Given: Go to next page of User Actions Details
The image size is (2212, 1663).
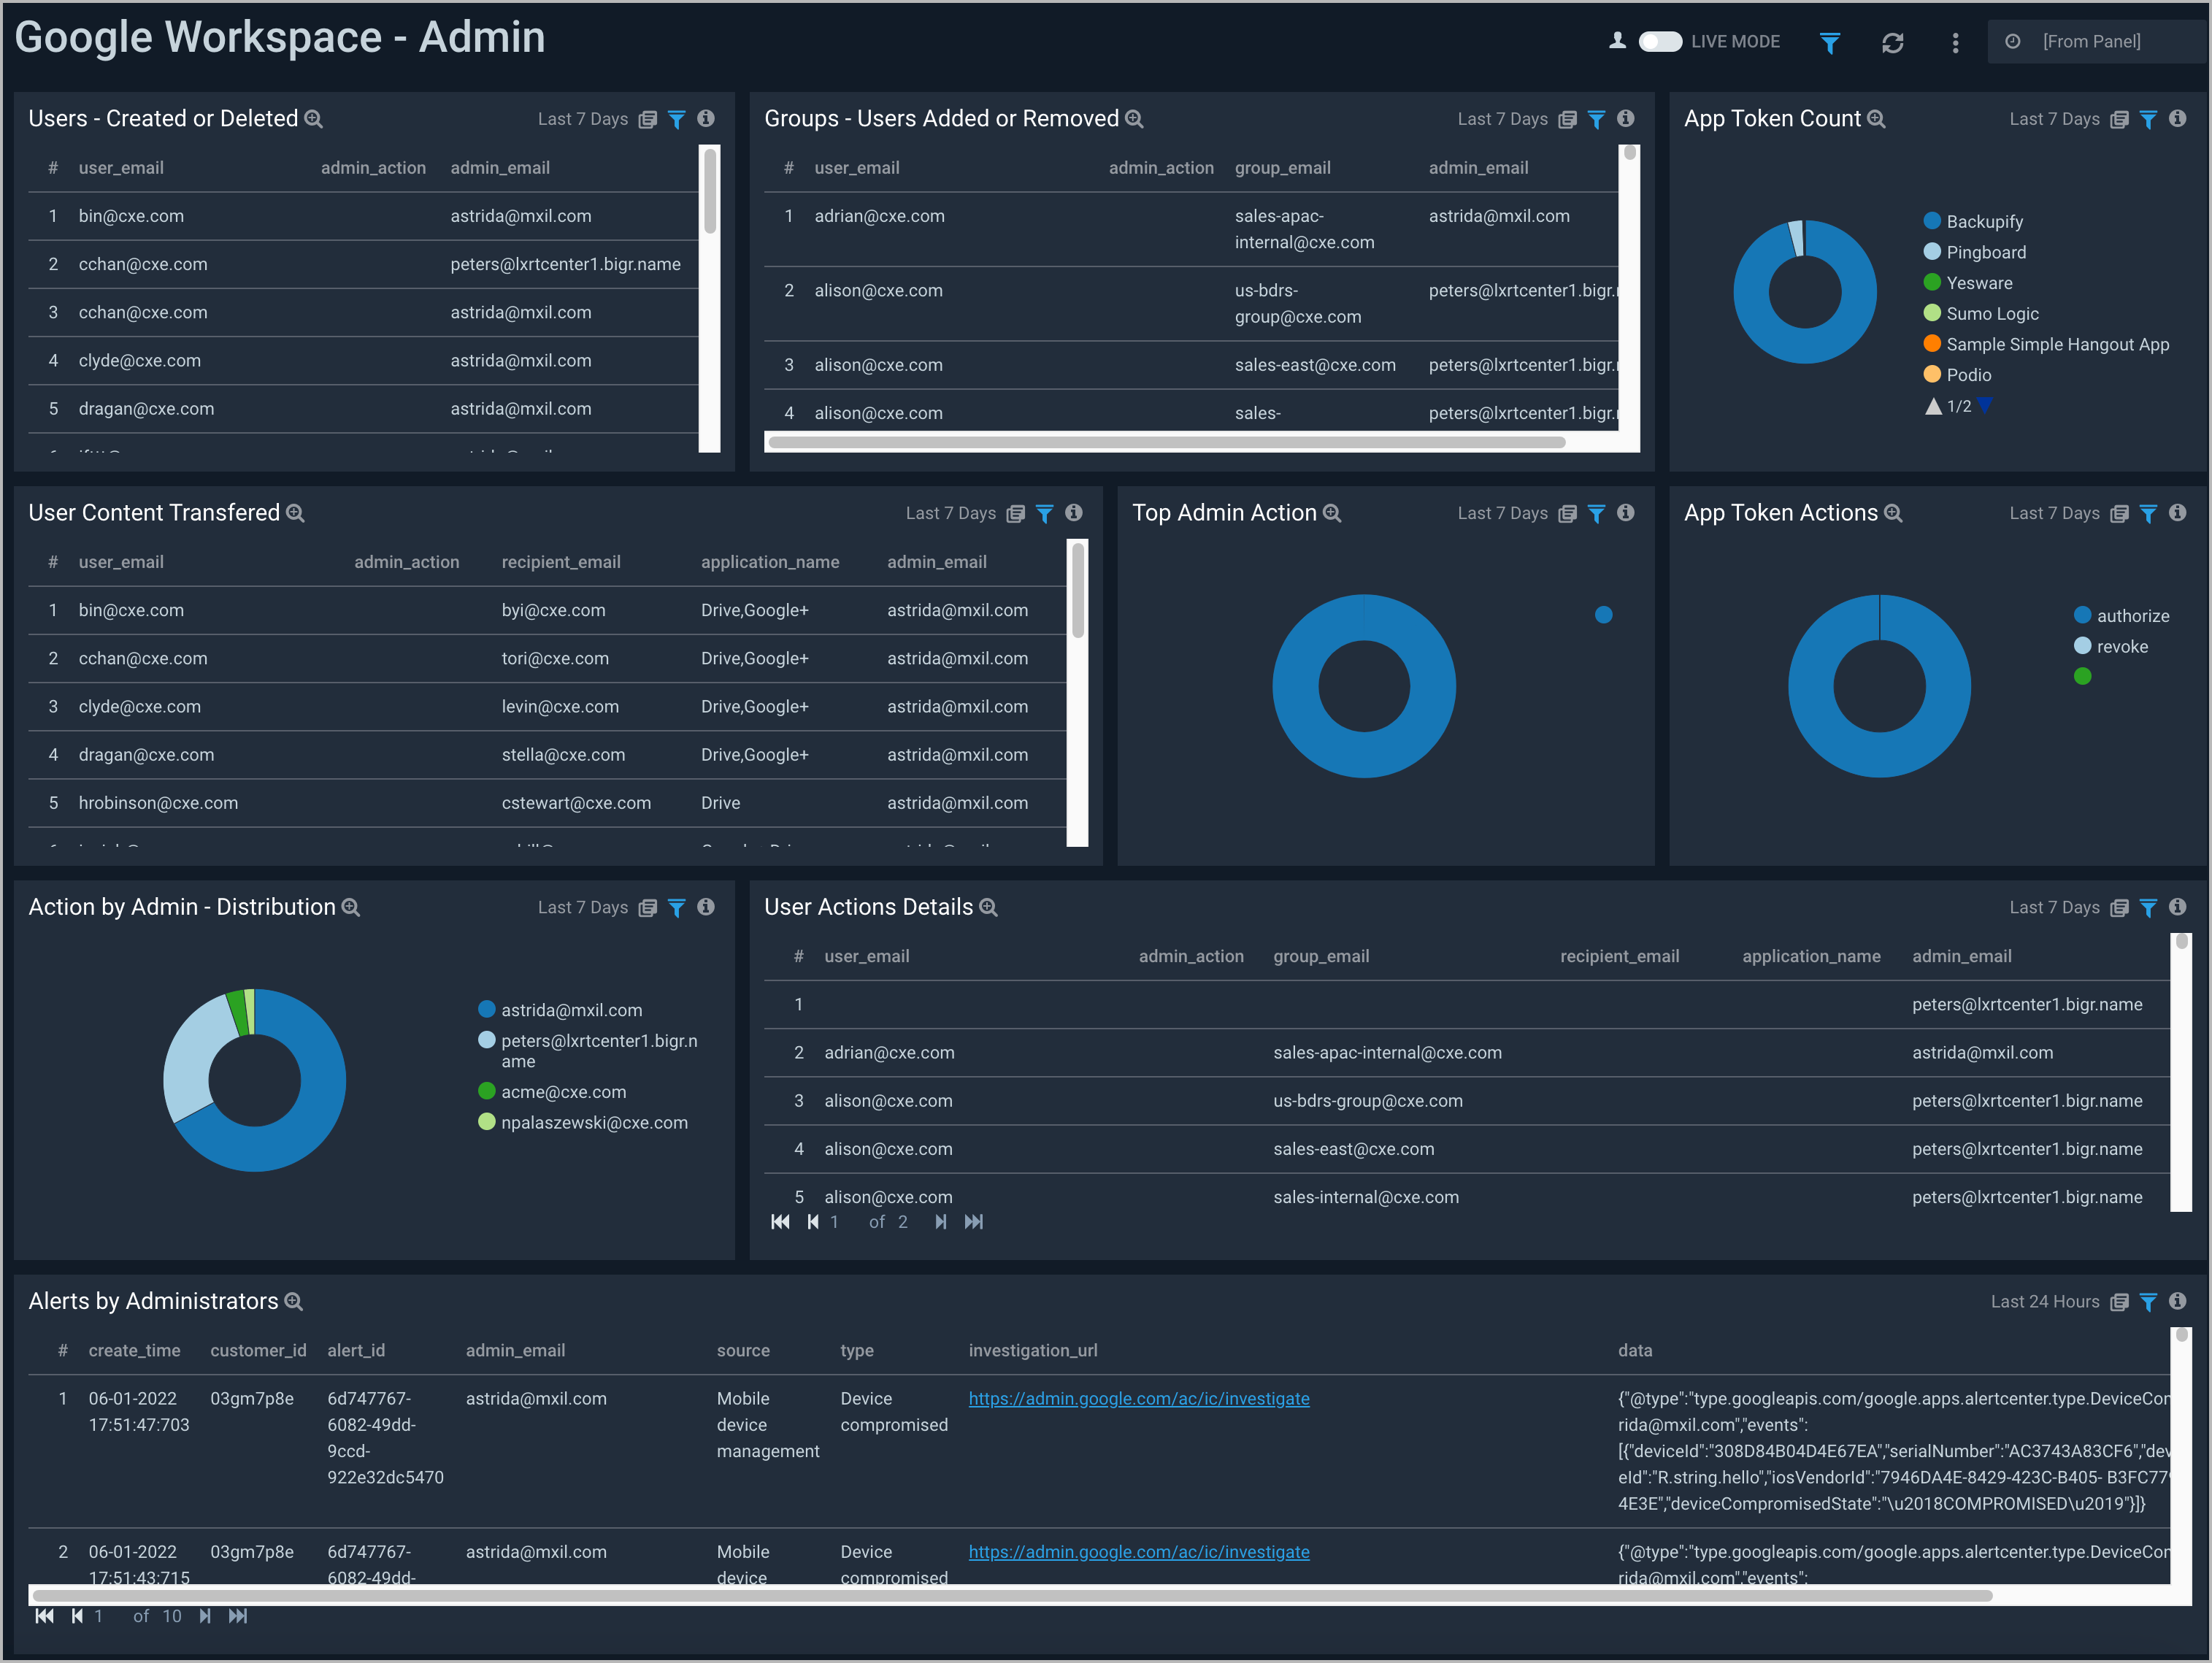Looking at the screenshot, I should 940,1221.
